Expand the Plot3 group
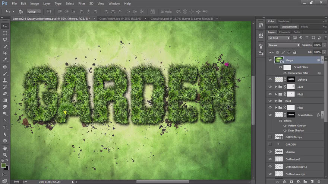Viewport: 328px width, 184px height. (276, 94)
